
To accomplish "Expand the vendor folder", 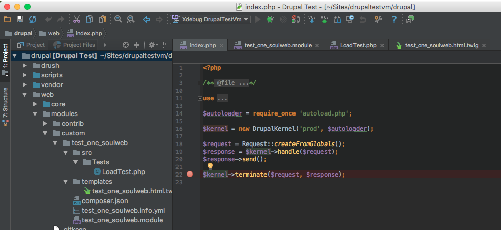I will 24,85.
